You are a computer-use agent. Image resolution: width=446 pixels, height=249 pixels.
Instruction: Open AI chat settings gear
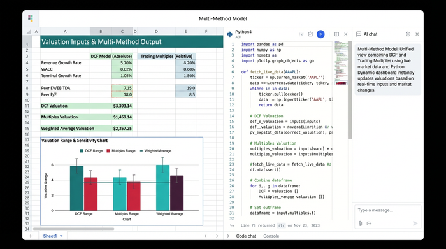click(408, 34)
